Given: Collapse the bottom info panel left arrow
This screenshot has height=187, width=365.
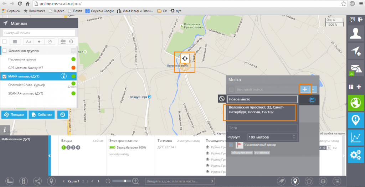Looking at the screenshot, I should tap(49, 156).
